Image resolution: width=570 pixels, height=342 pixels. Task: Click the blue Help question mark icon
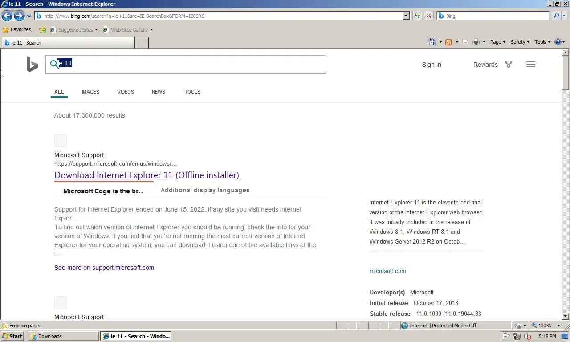click(x=558, y=42)
